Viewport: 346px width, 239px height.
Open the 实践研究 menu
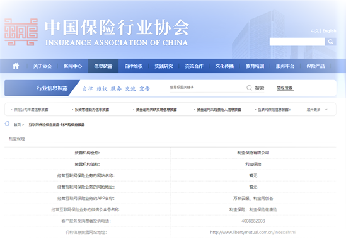[x=164, y=66]
